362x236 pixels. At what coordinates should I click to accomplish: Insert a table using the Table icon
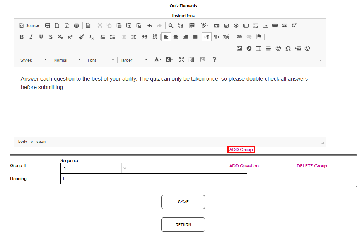click(259, 49)
